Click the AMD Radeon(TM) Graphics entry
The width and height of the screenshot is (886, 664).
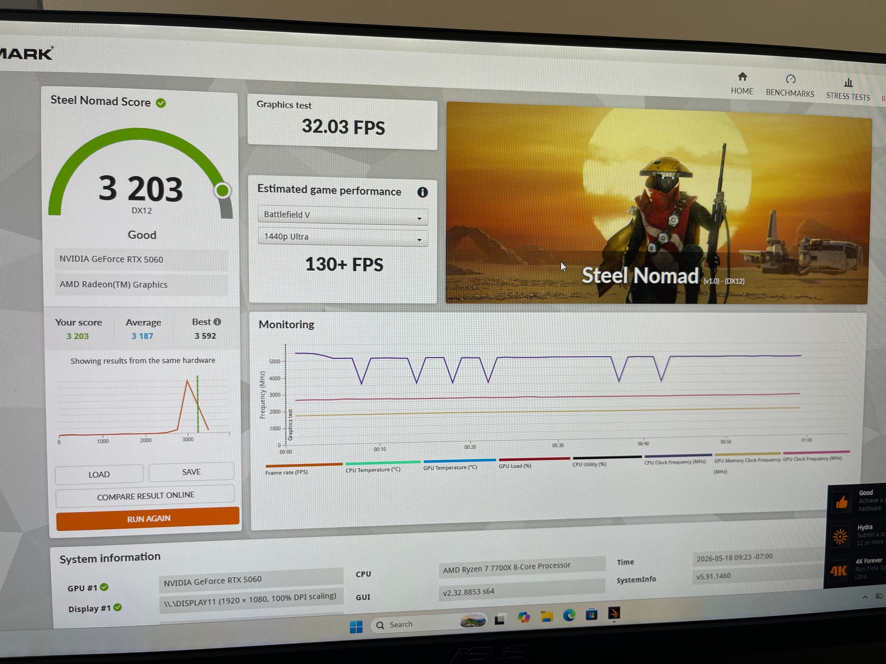tap(141, 284)
